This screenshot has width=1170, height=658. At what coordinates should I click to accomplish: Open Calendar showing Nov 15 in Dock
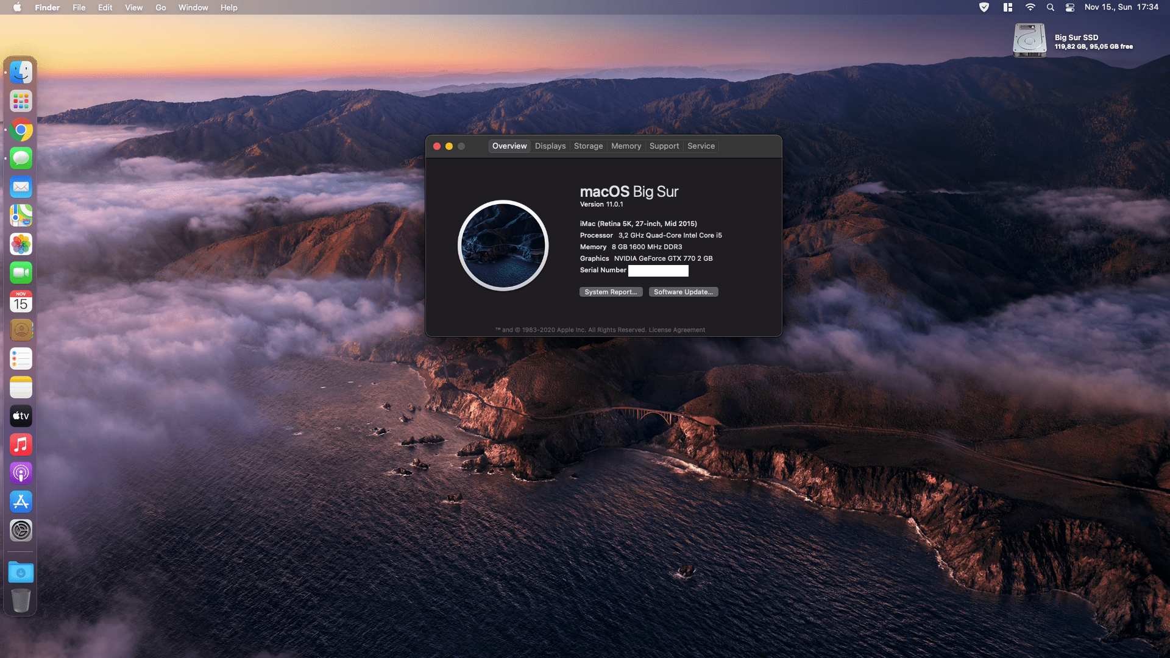[x=21, y=302]
